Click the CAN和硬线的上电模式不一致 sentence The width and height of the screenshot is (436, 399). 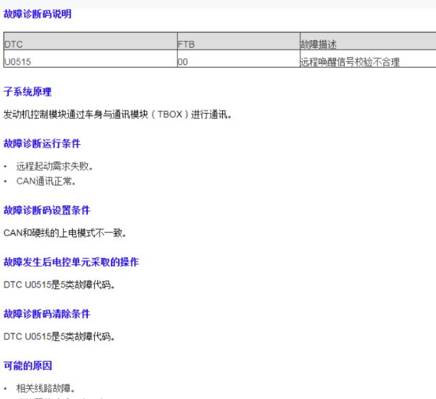point(65,233)
